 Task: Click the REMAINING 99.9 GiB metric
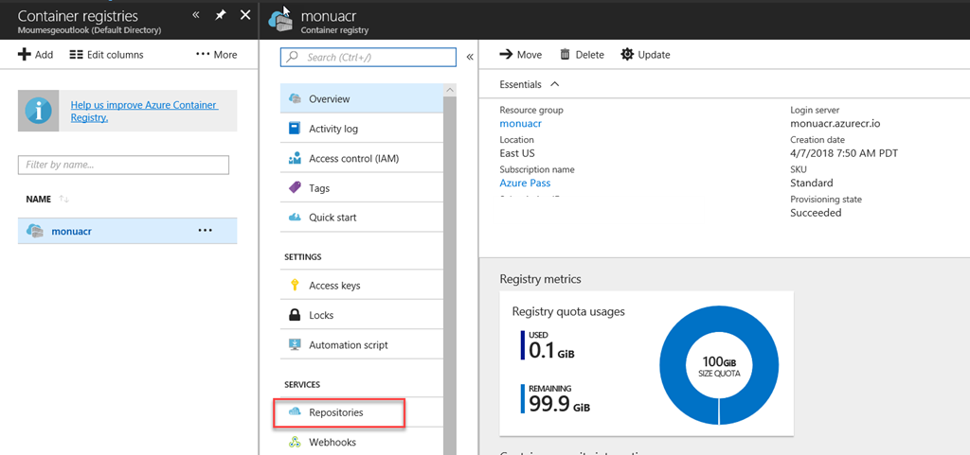[x=555, y=399]
